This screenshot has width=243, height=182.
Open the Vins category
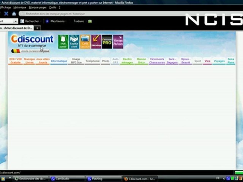[x=207, y=61]
